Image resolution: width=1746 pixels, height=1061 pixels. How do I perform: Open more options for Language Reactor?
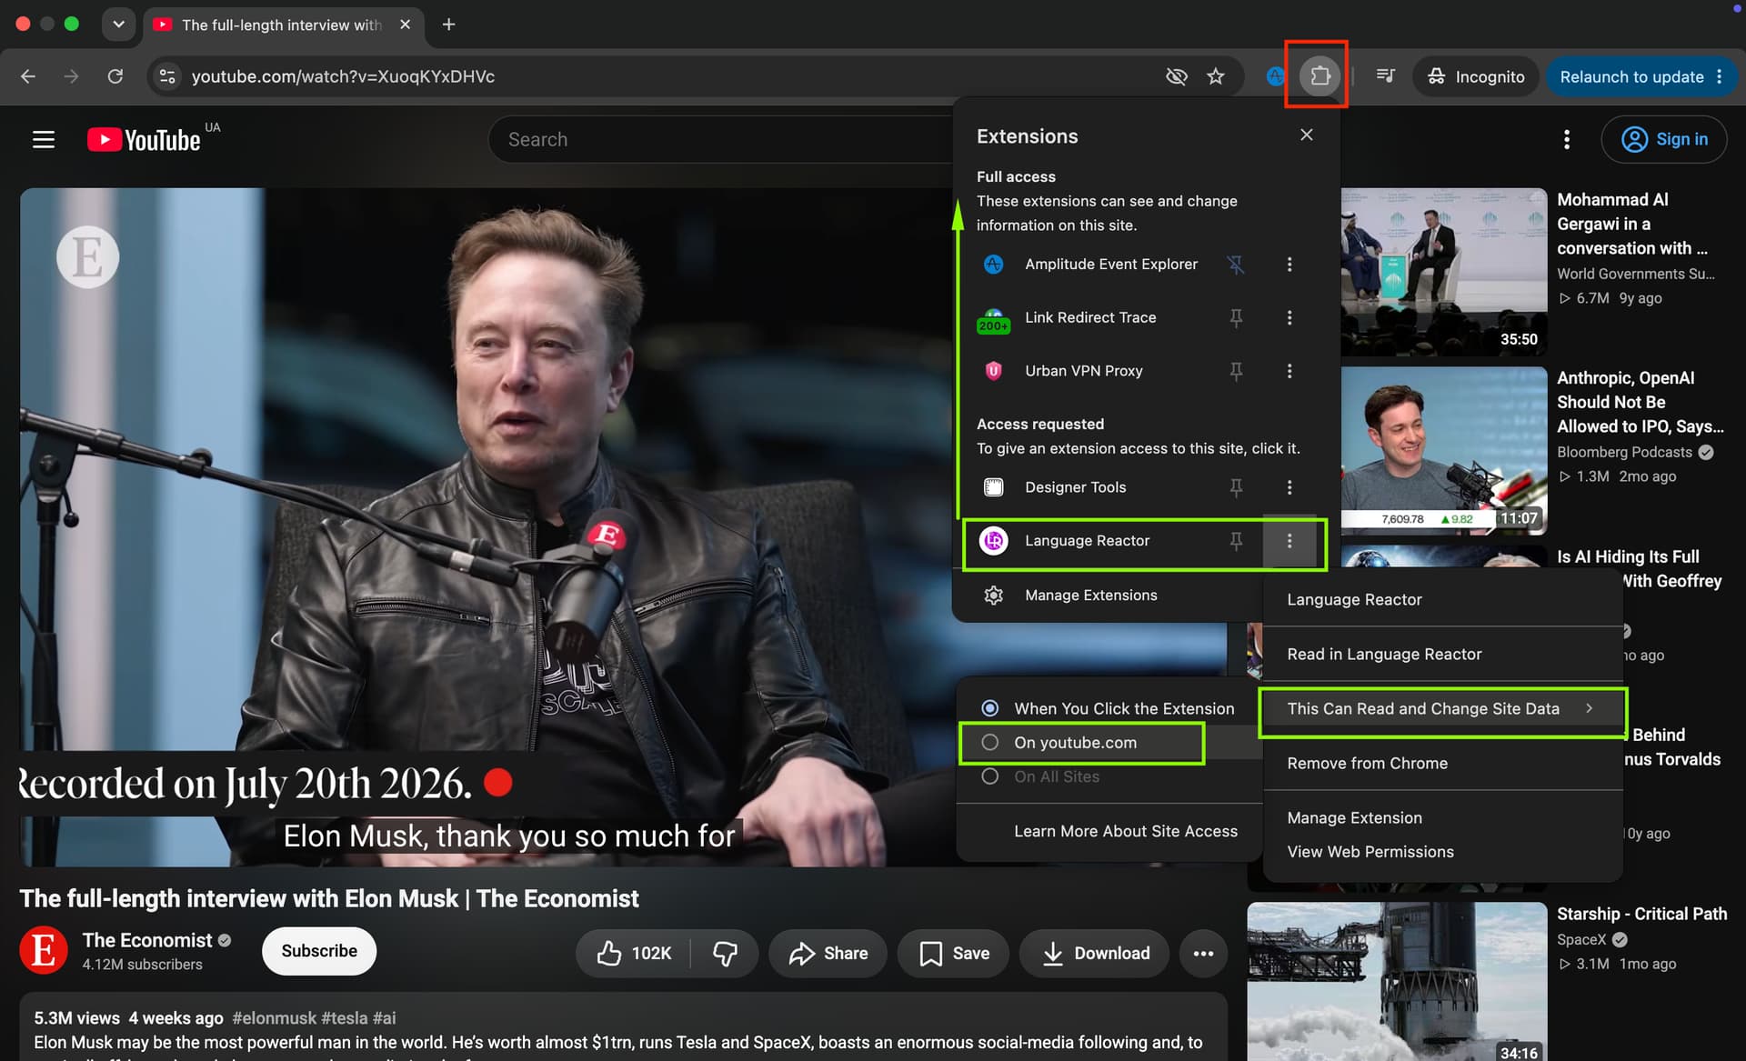point(1289,541)
